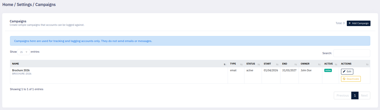Sort by the Type column arrows
This screenshot has width=380, height=110.
[x=241, y=64]
